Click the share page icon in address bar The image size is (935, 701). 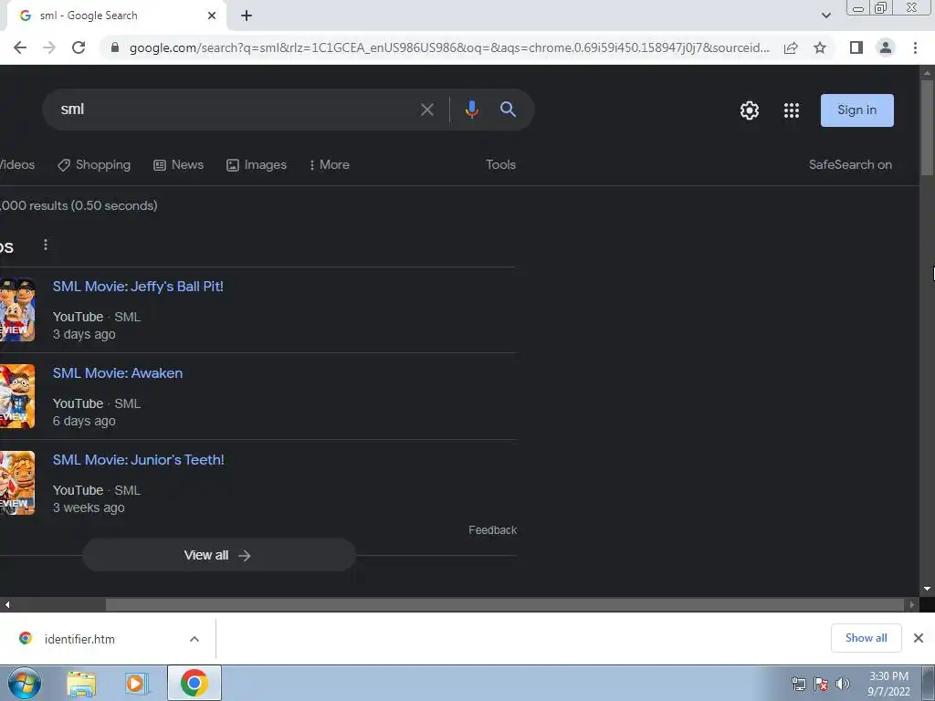791,47
